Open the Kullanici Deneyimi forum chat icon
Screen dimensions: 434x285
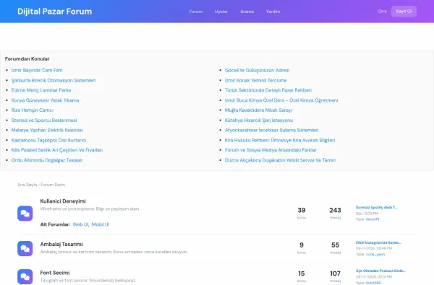pos(25,213)
